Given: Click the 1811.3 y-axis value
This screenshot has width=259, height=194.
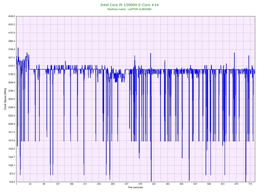Looking at the screenshot, I should (x=12, y=132).
